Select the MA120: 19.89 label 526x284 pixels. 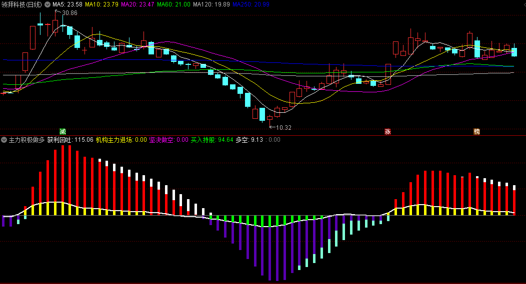coord(211,4)
